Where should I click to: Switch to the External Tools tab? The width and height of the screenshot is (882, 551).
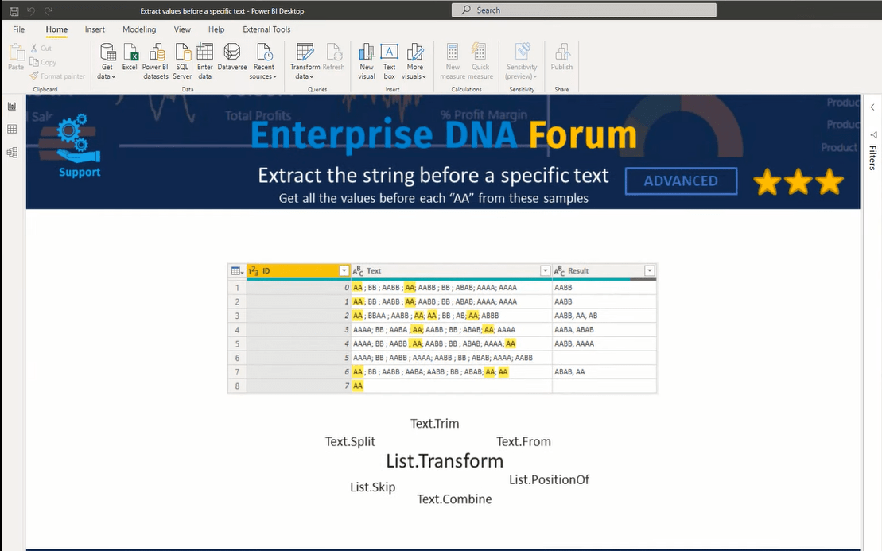point(266,29)
